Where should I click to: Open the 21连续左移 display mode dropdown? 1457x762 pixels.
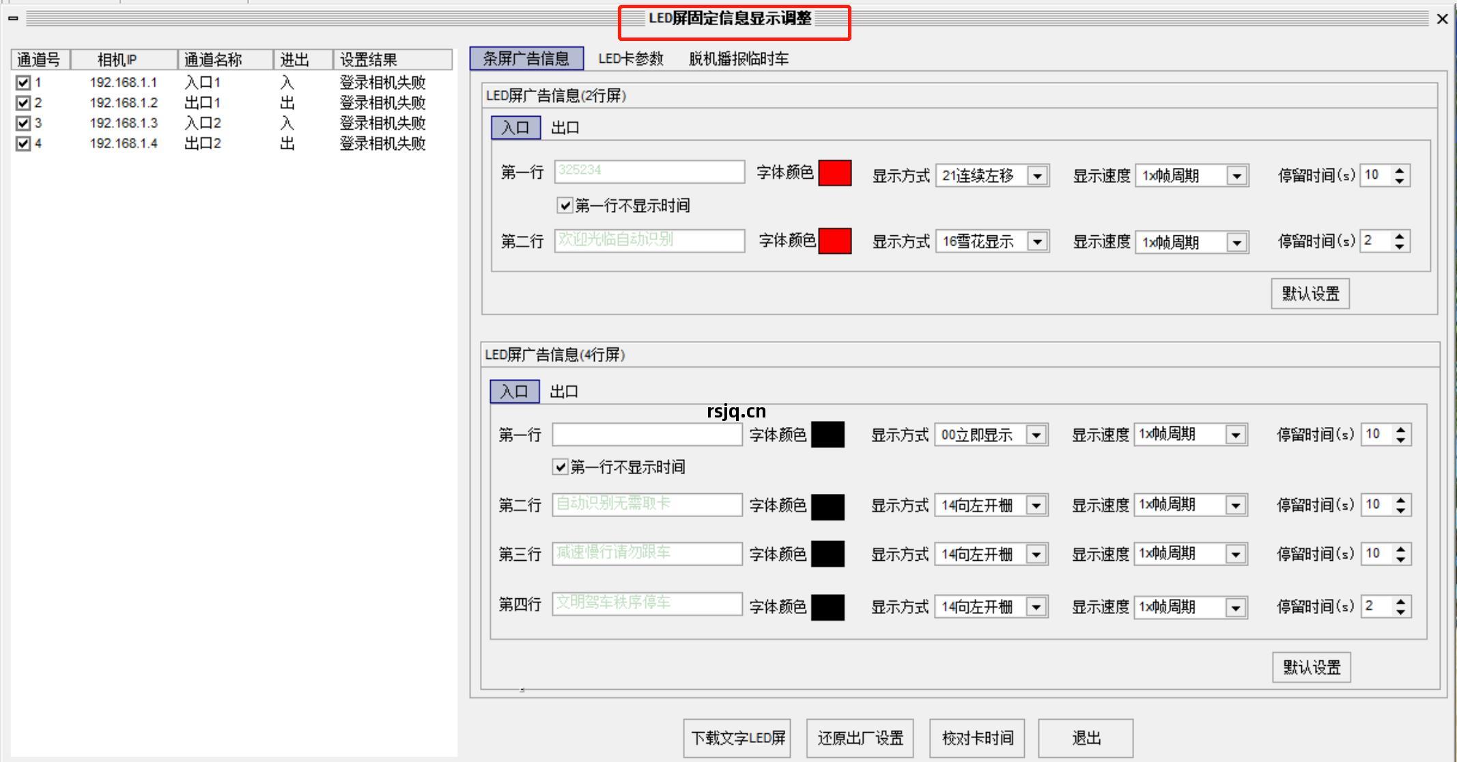click(x=1037, y=175)
